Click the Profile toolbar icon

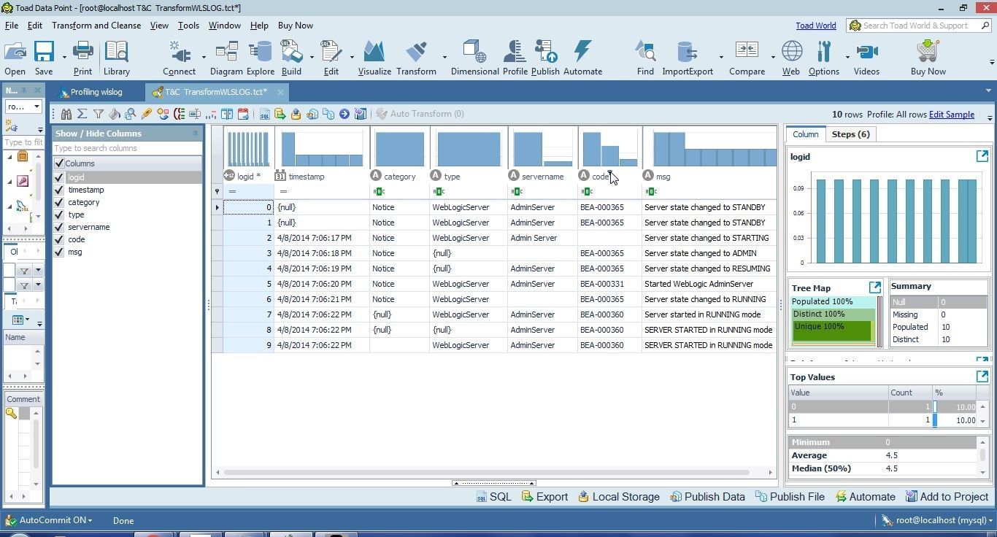click(x=515, y=58)
